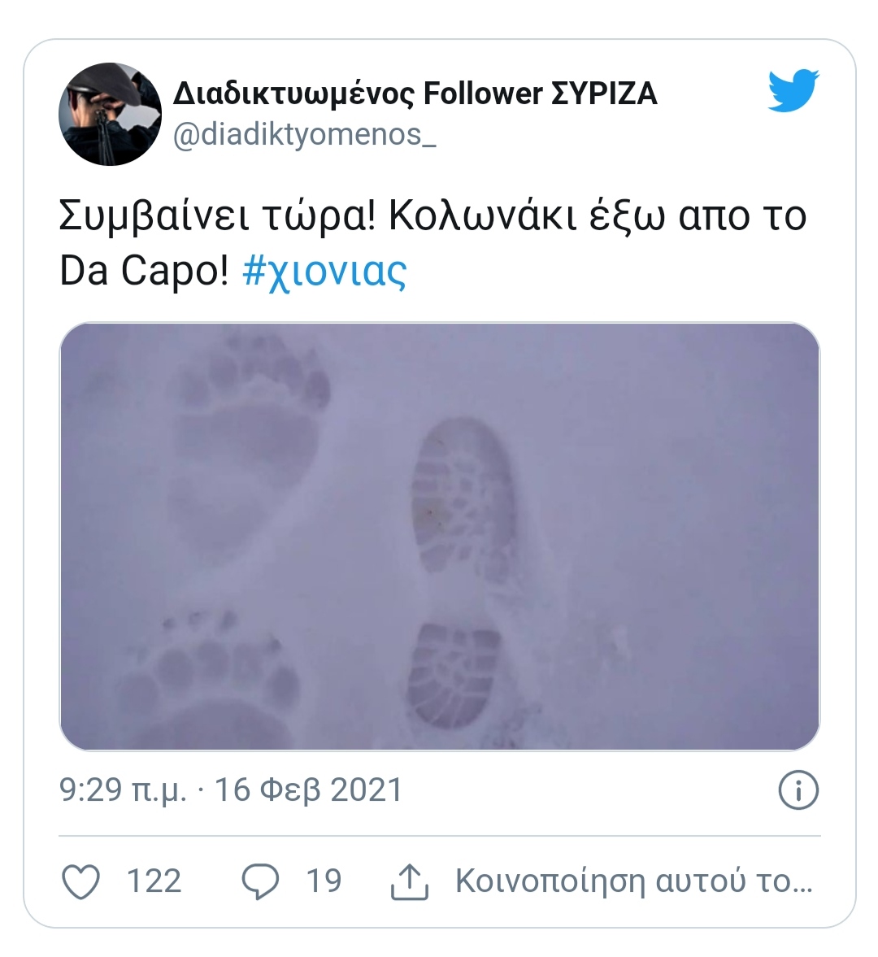Click the Κοινοποίηση αυτού το... share link
878x957 pixels.
pos(634,881)
